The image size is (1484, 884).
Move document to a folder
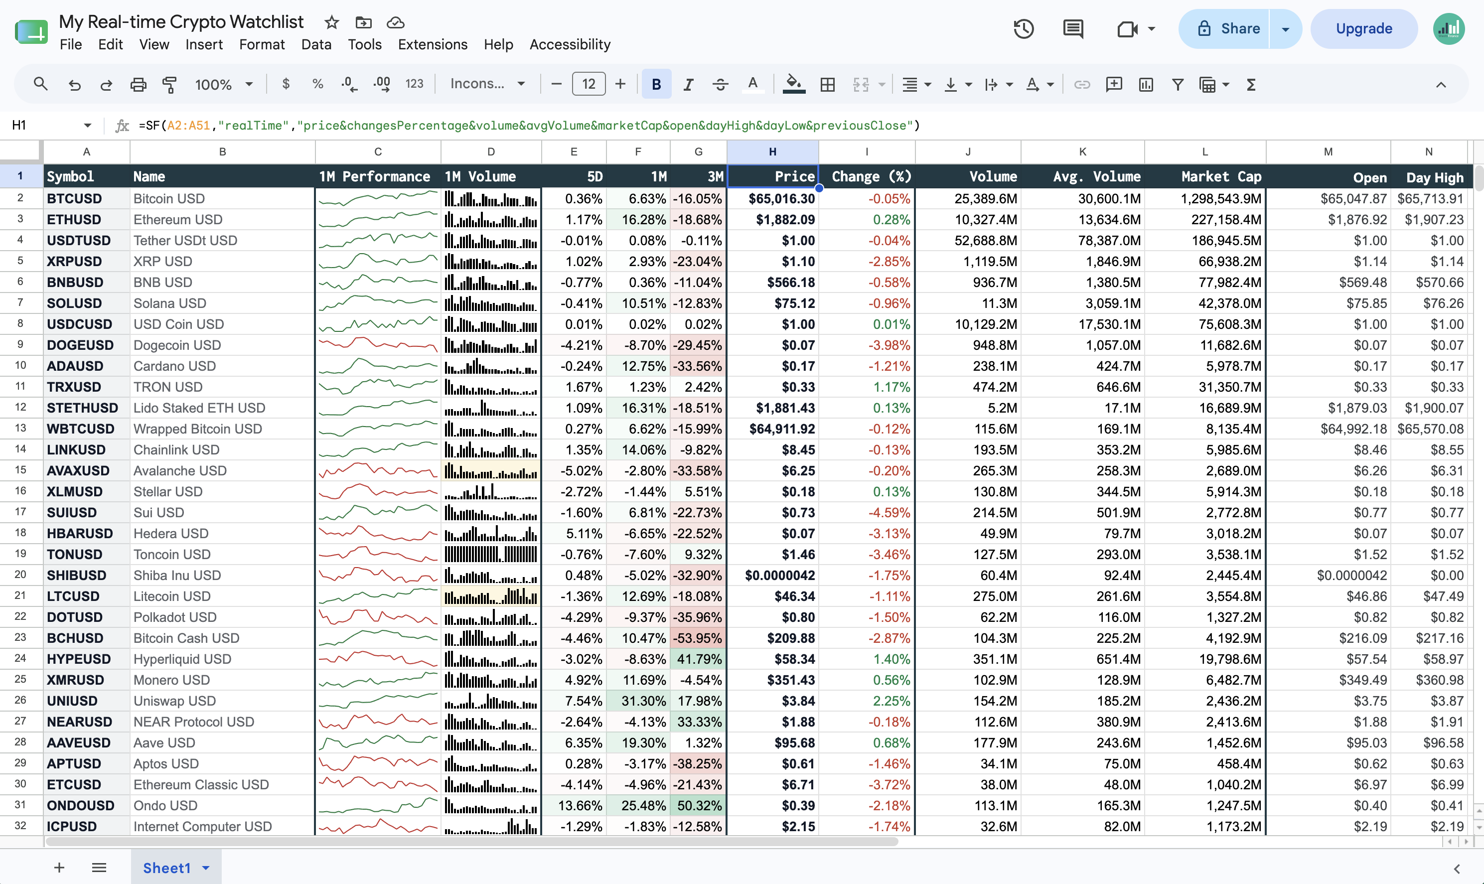pos(363,22)
